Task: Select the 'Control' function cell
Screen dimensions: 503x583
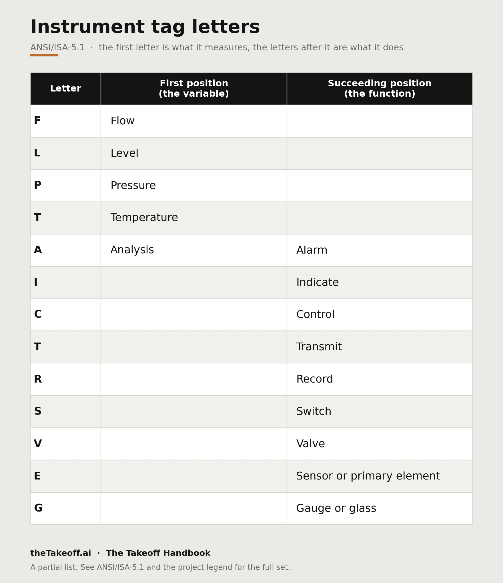Action: [380, 315]
